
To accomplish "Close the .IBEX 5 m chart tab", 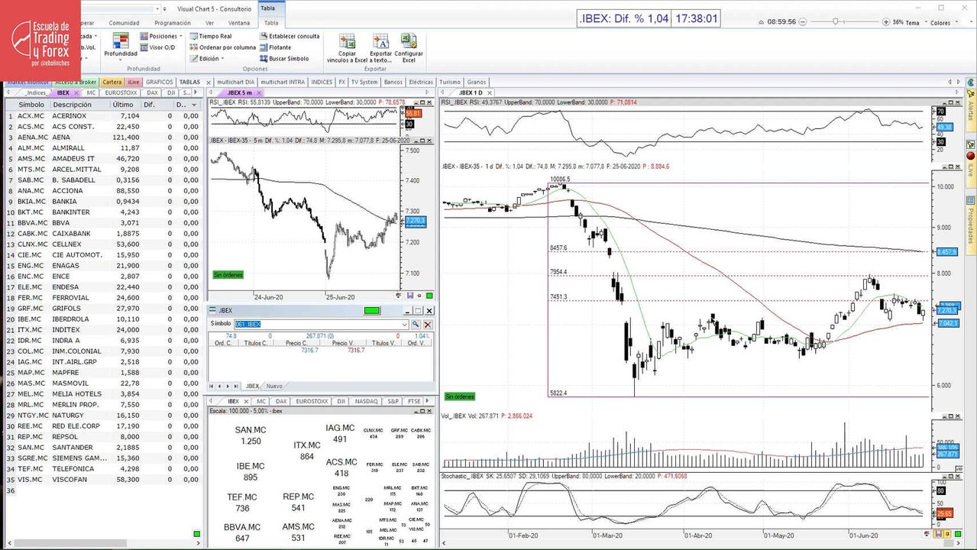I will coord(260,92).
